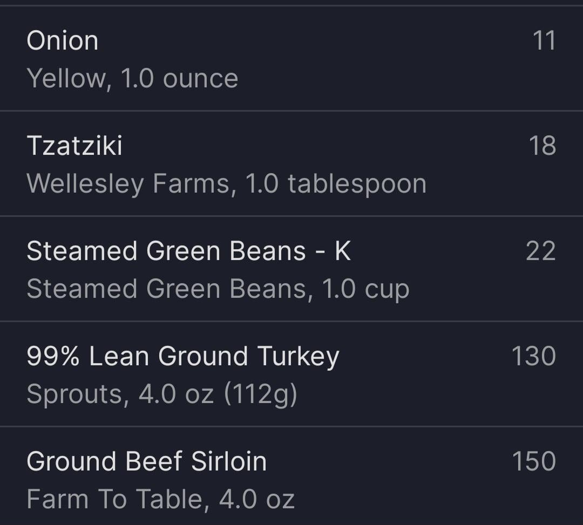Screen dimensions: 583x525
Task: Select the 130 calorie value for turkey
Action: tap(533, 357)
